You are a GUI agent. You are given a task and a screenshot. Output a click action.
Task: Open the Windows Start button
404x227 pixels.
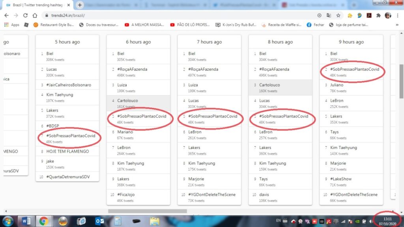coord(8,221)
